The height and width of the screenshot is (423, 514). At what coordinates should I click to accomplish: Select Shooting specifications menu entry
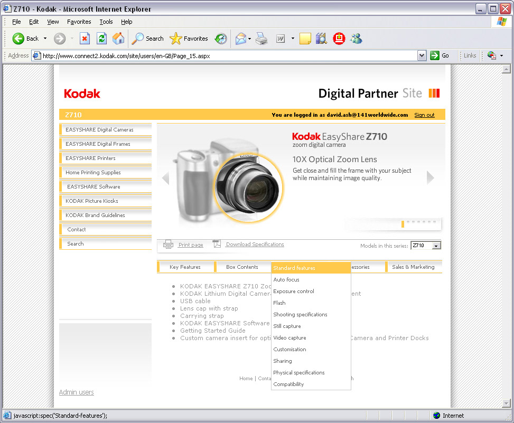311,315
